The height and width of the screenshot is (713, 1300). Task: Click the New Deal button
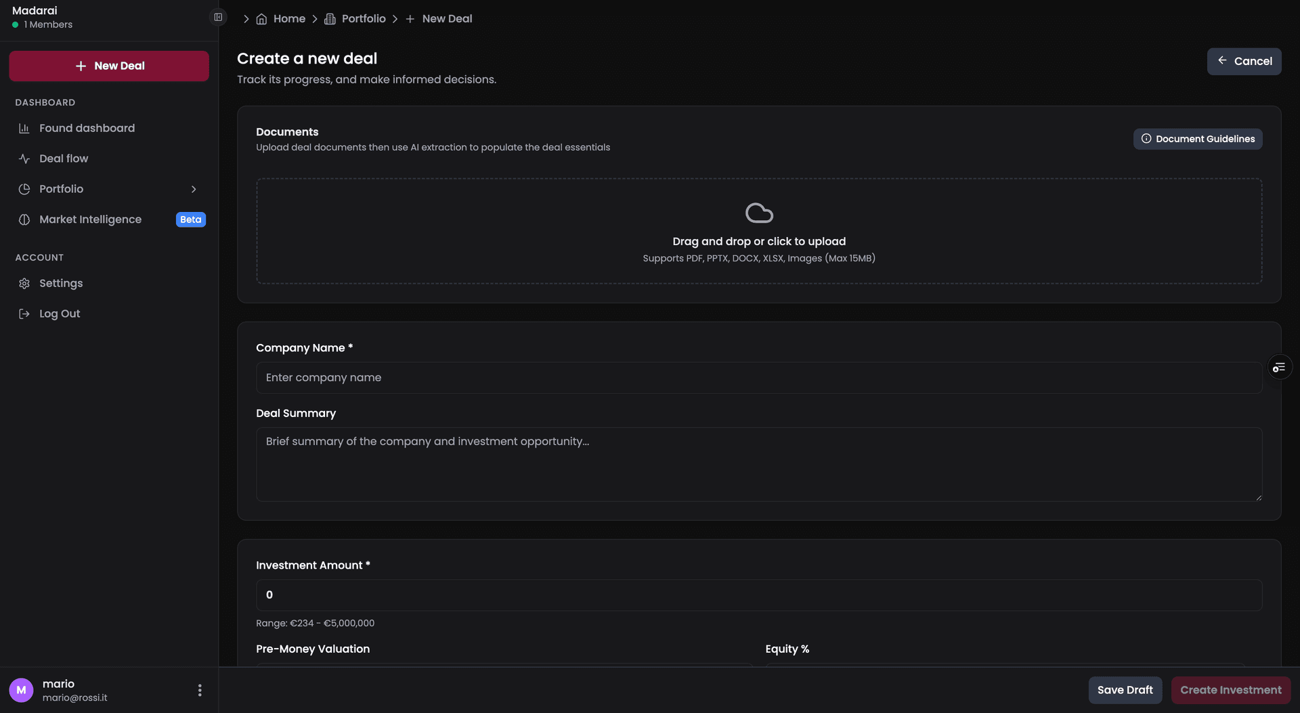(108, 66)
